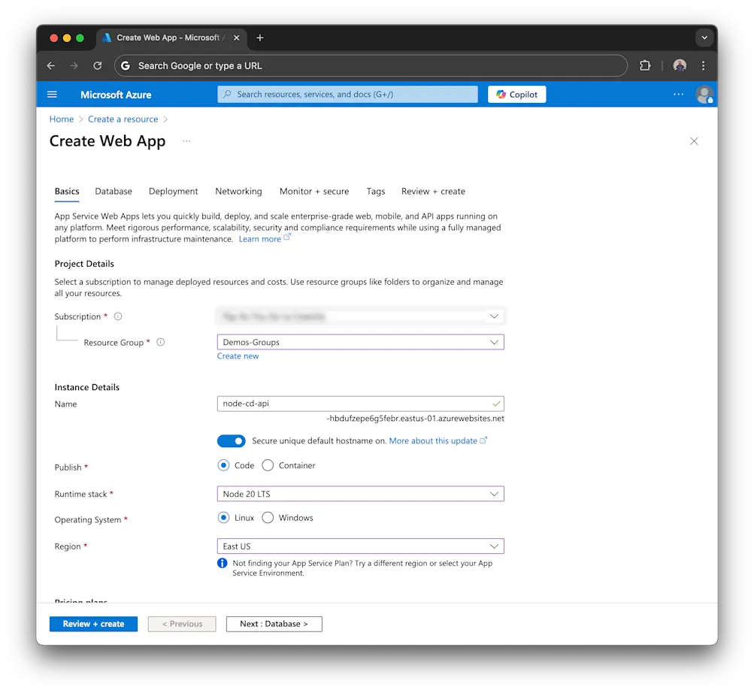This screenshot has height=693, width=754.
Task: Choose Windows as the operating system
Action: click(268, 517)
